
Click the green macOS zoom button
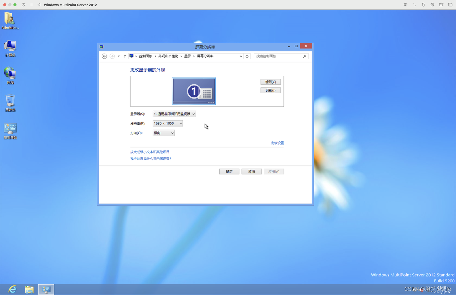15,5
